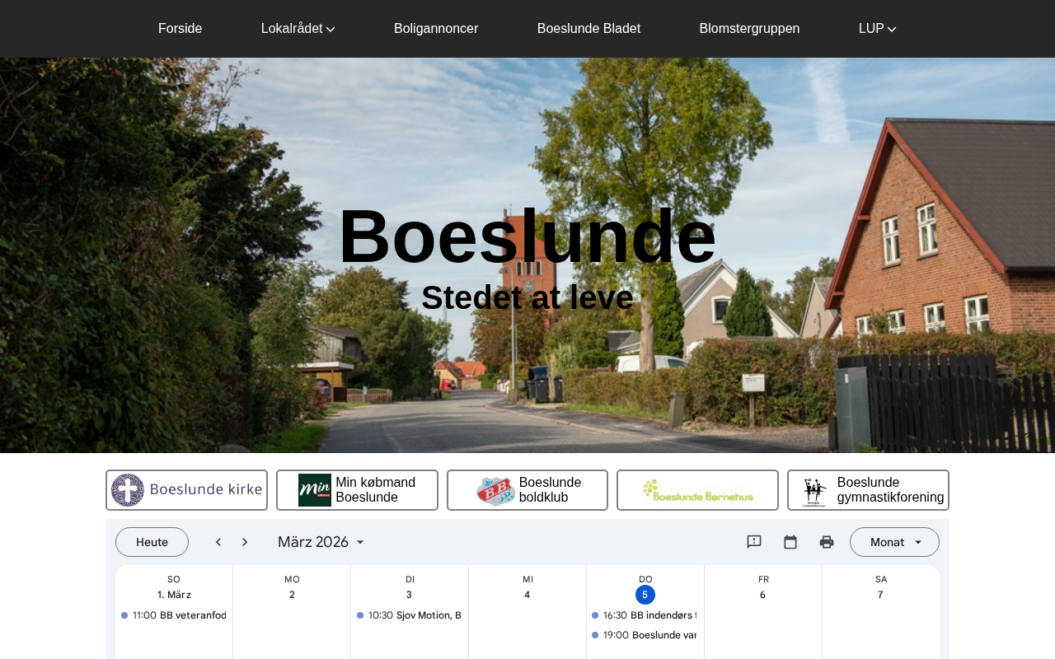Go to next month arrow

pos(245,542)
